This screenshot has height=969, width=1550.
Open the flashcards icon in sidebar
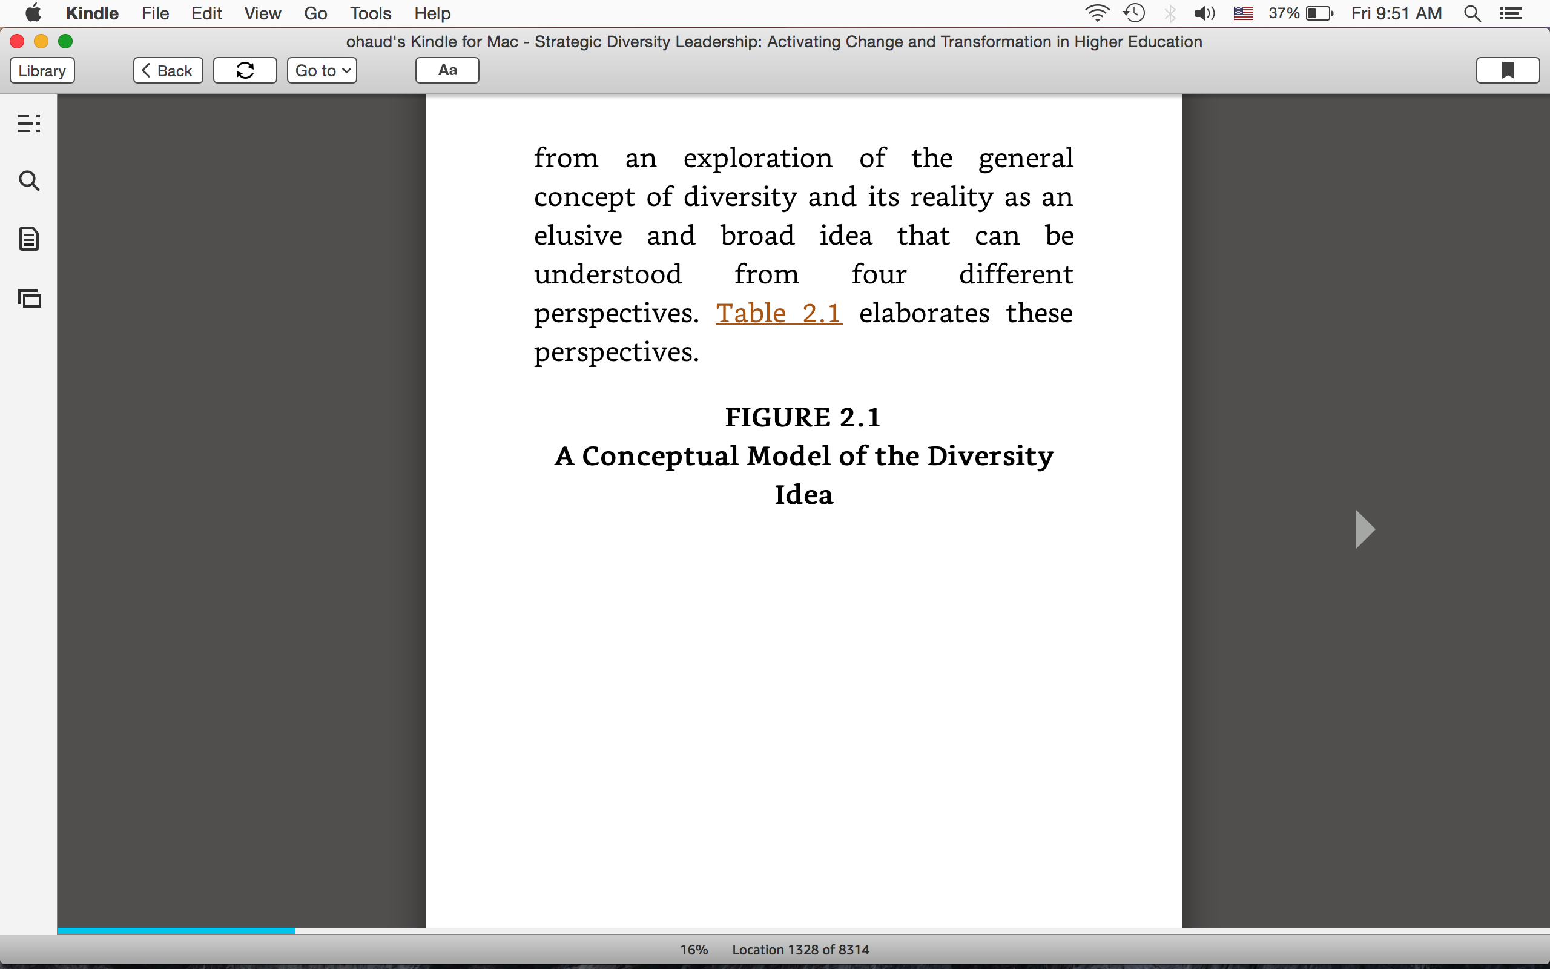(29, 299)
